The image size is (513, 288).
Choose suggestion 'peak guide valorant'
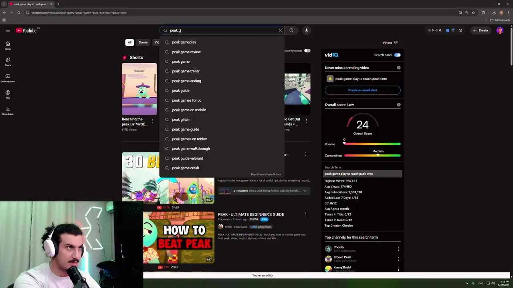click(x=222, y=158)
